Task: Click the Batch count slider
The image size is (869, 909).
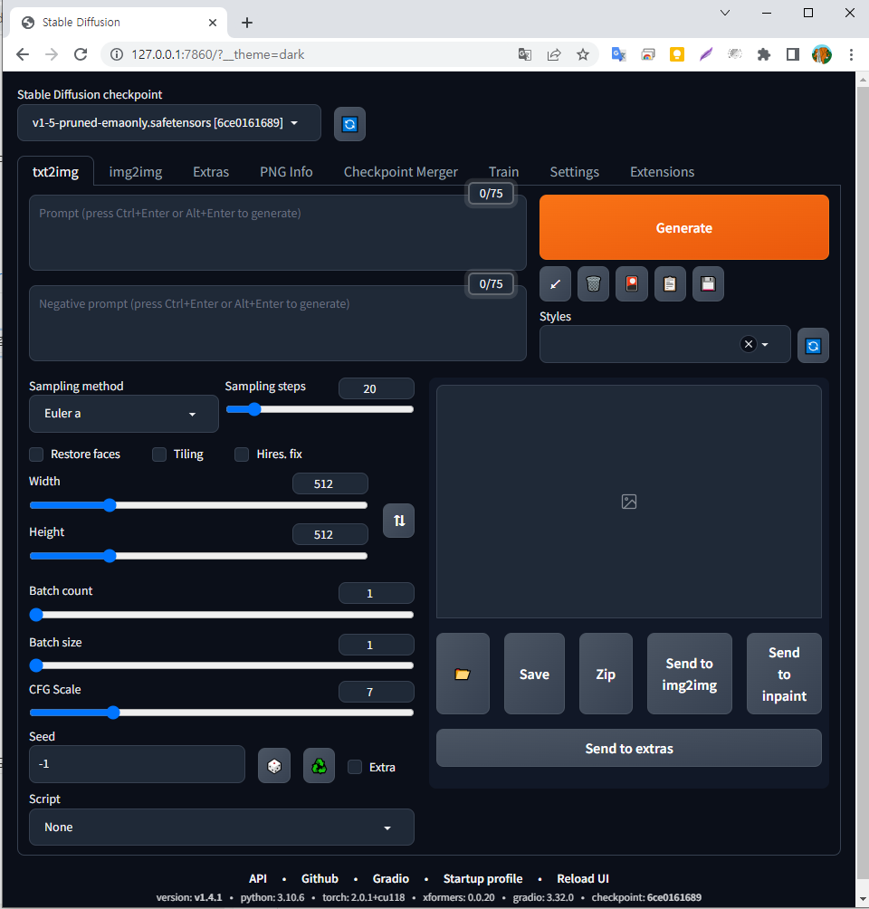Action: pos(222,615)
